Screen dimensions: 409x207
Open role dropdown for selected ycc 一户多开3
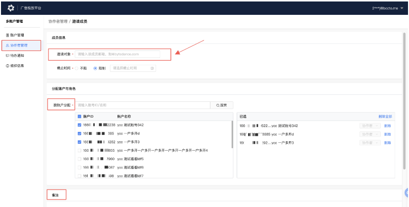pyautogui.click(x=370, y=142)
